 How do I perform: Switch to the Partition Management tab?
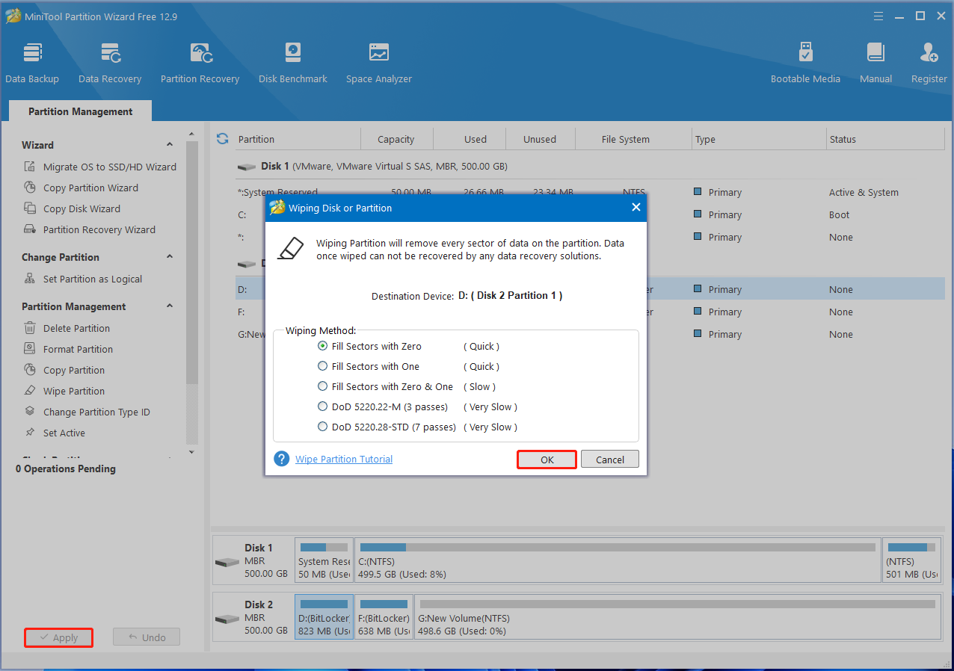(79, 111)
